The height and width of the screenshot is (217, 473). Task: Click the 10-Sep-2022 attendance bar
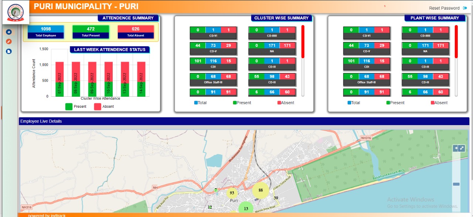[x=109, y=79]
